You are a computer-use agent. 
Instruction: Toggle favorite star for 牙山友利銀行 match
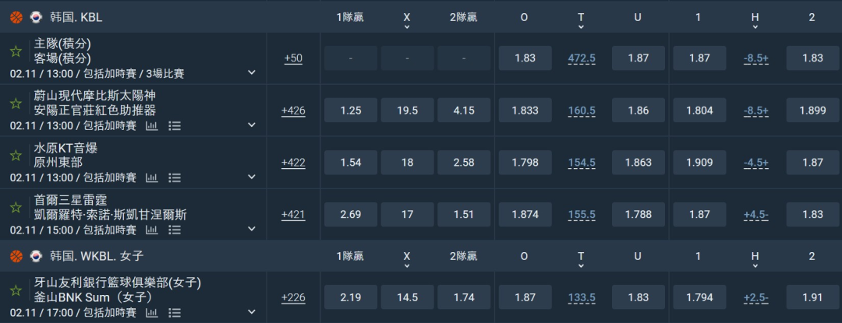16,290
